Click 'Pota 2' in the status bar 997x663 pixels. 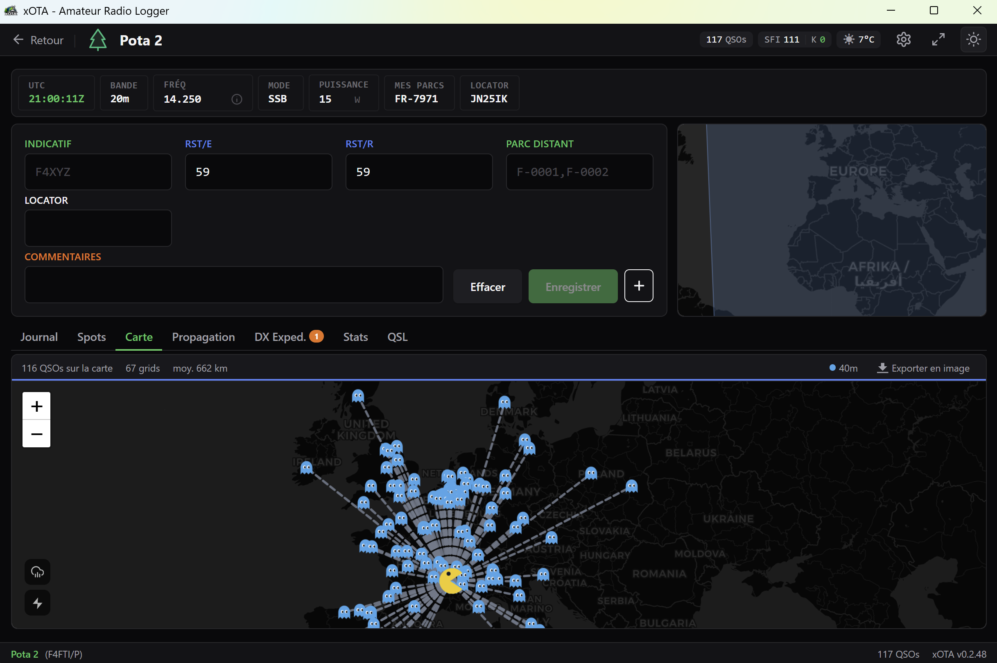pos(25,654)
